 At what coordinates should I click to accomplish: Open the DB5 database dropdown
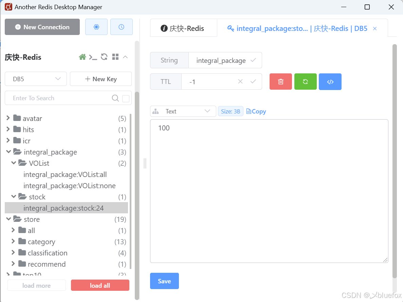36,79
